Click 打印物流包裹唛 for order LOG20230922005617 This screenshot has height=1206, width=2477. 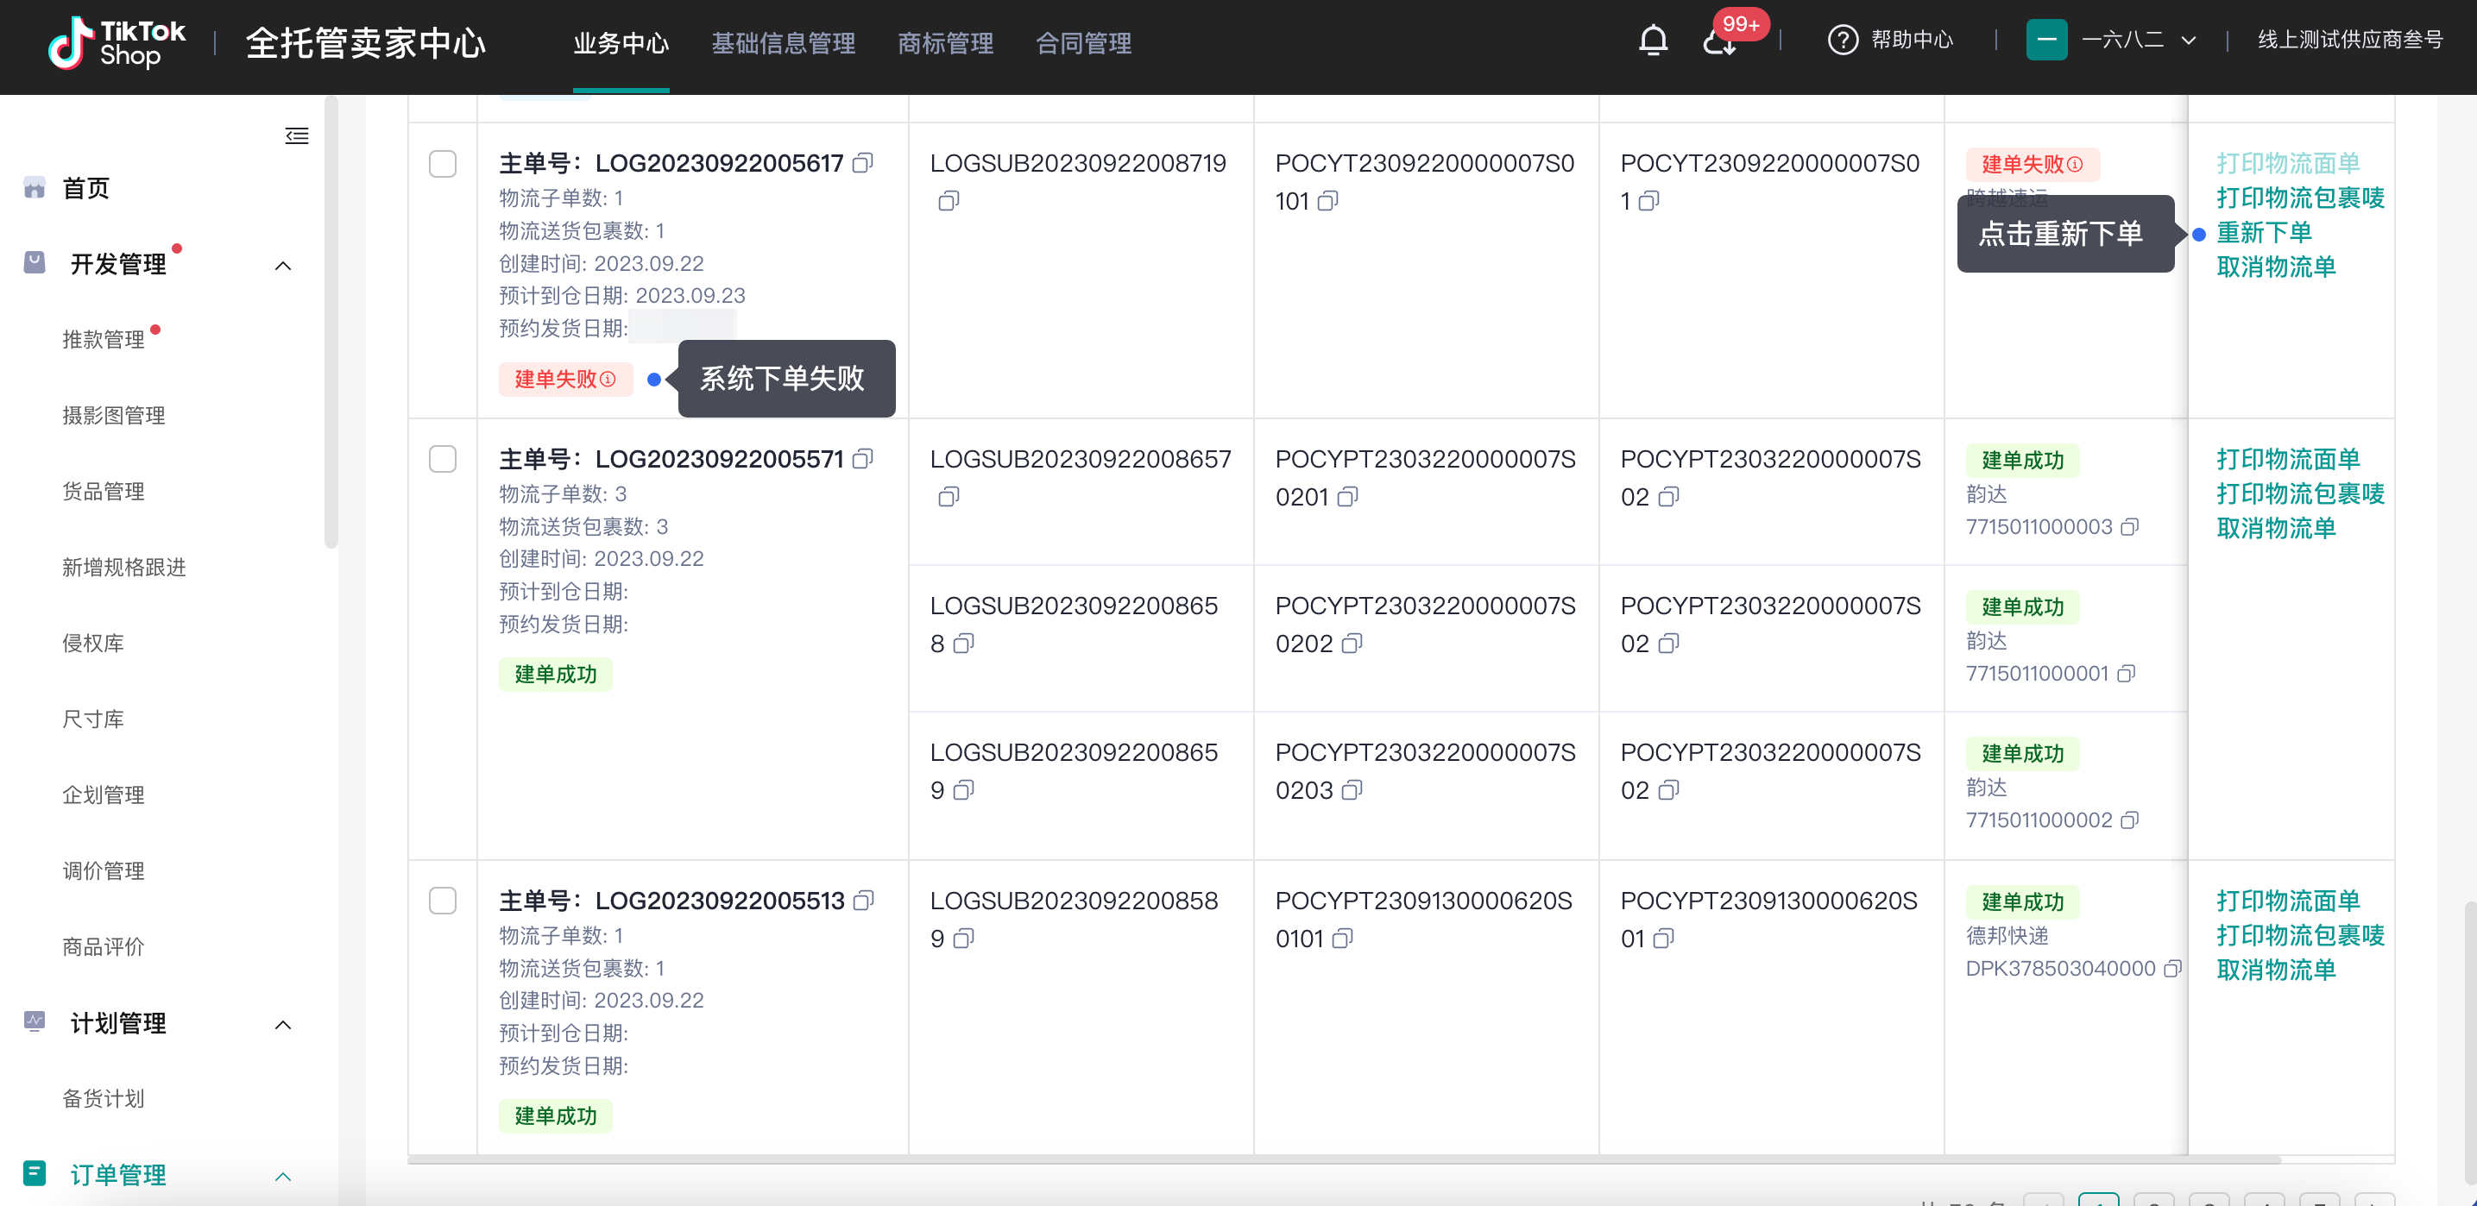coord(2300,198)
